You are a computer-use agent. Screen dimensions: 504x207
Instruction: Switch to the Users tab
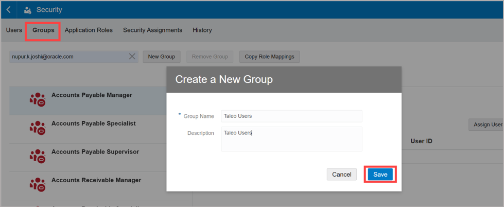tap(14, 30)
